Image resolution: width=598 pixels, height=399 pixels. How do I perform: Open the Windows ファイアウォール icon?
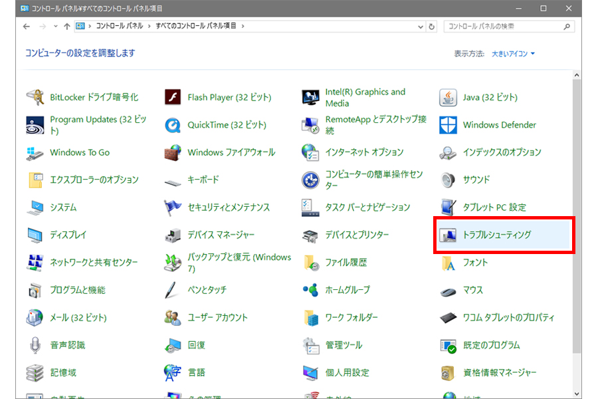173,152
